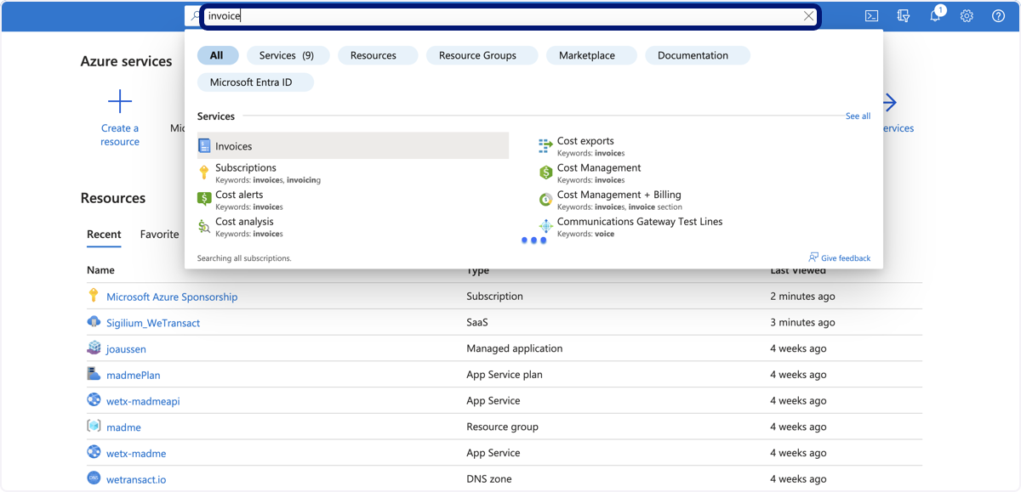Open the Create a resource link

click(120, 135)
